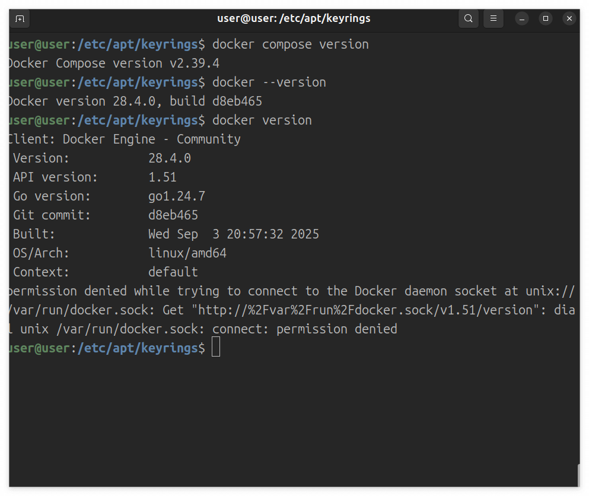Click 'Docker version 28.4.0, build d8eb465' line
This screenshot has height=496, width=589.
(136, 101)
